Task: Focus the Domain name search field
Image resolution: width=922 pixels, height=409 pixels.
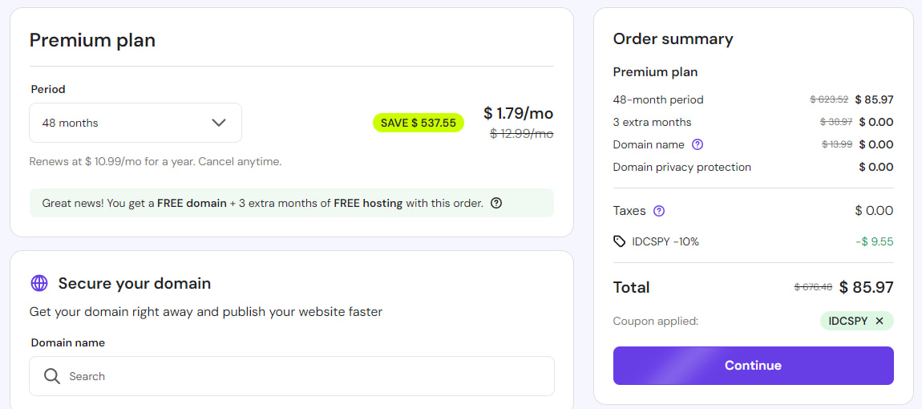Action: [305, 376]
